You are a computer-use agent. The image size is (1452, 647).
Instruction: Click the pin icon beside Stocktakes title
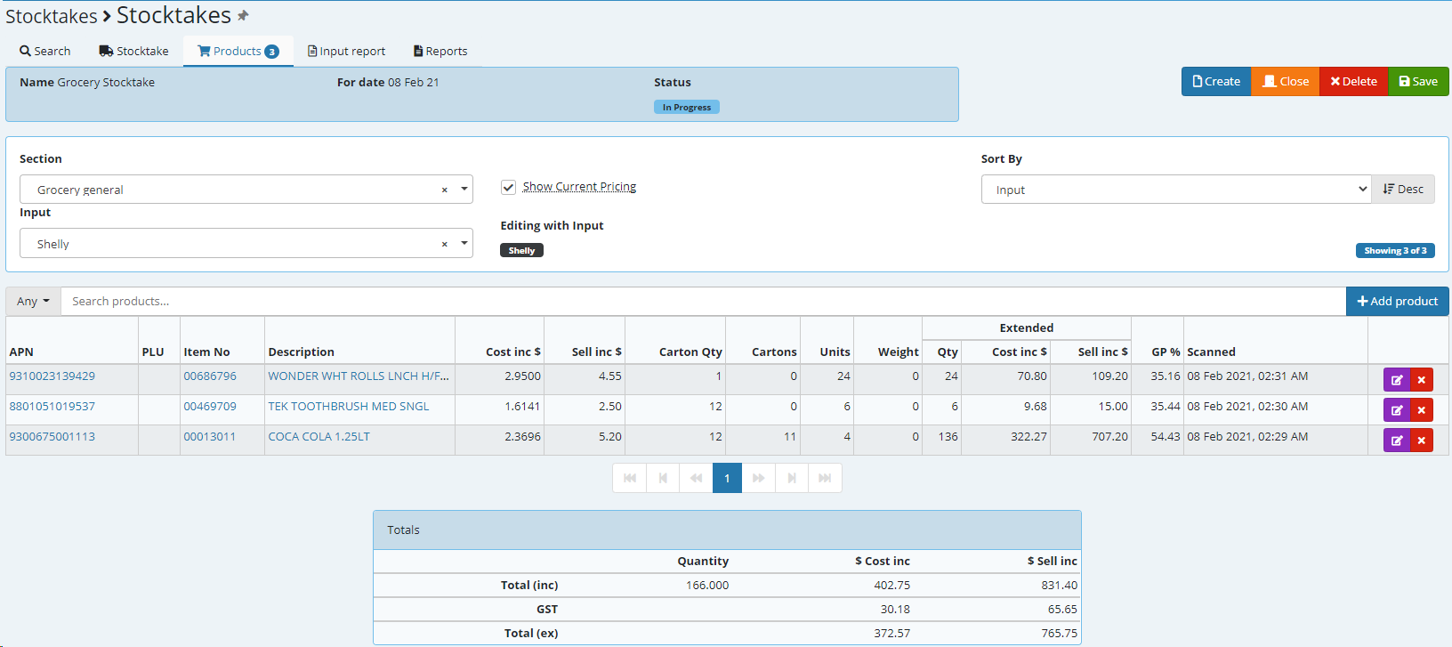pyautogui.click(x=243, y=16)
